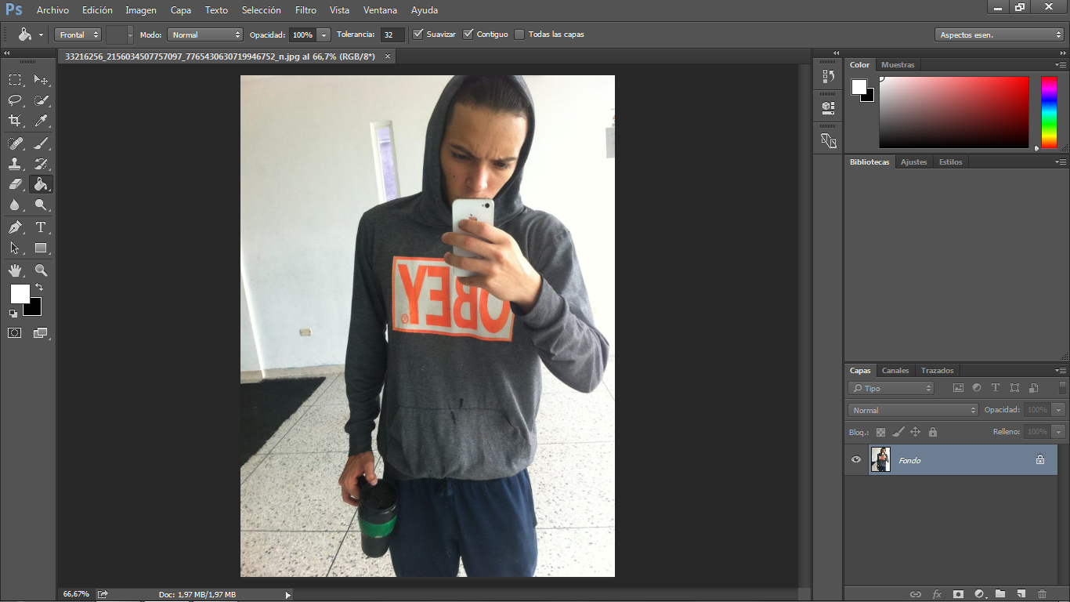Open the Filtro menu
Viewport: 1070px width, 602px height.
(x=306, y=10)
